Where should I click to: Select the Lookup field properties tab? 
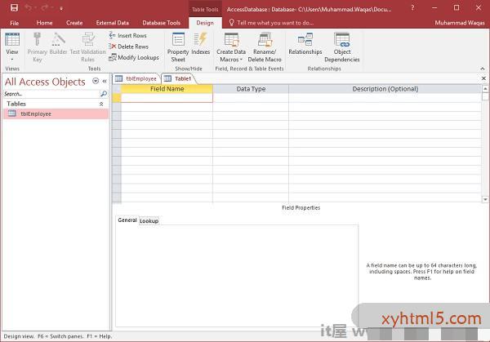coord(149,221)
